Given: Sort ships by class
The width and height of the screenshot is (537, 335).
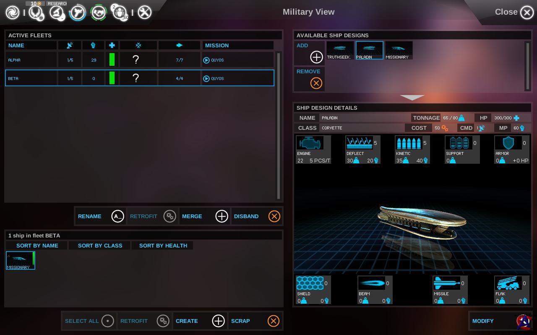Looking at the screenshot, I should [100, 245].
